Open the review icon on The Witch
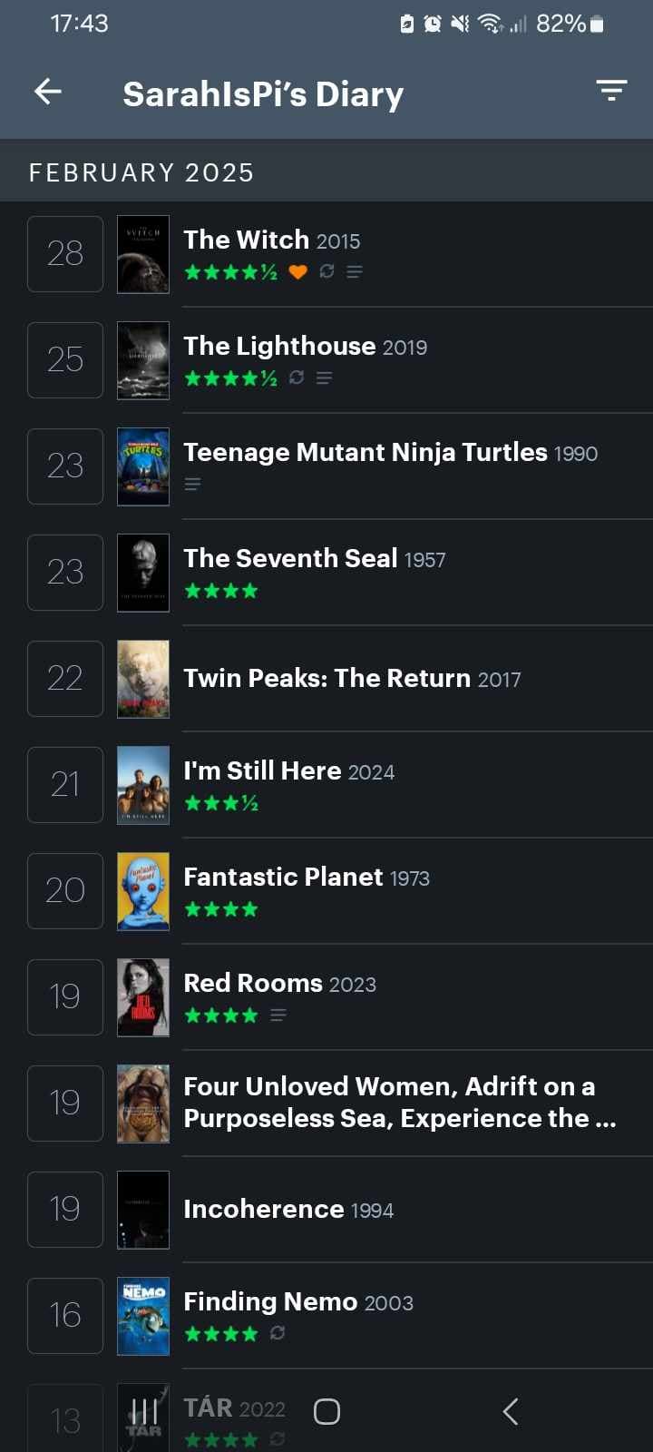This screenshot has width=653, height=1452. coord(355,271)
